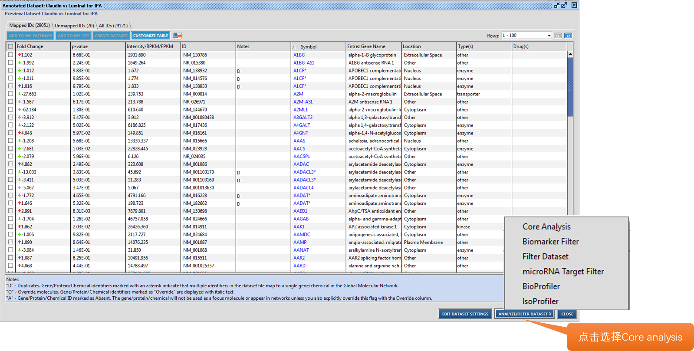
Task: Click the Location column header
Action: [x=428, y=46]
